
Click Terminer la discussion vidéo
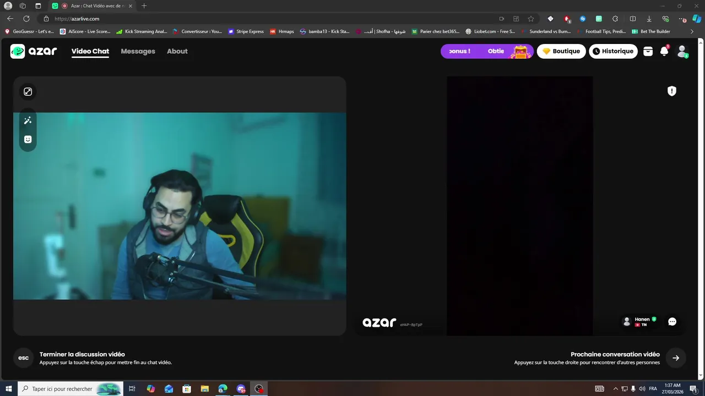[82, 355]
